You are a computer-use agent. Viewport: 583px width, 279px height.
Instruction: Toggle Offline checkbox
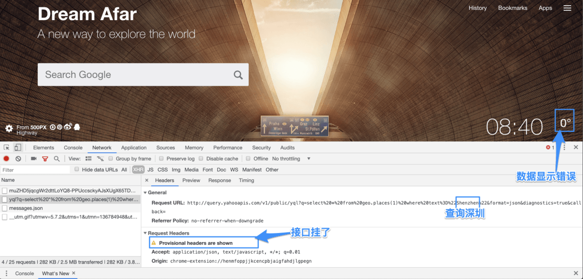pos(248,159)
